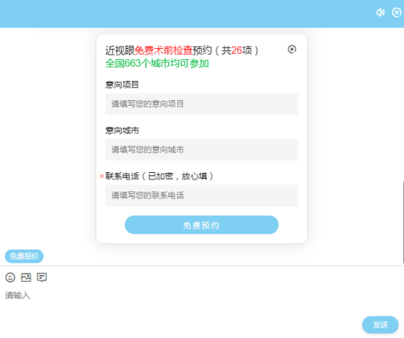Send the message with 发送 button
The image size is (404, 338).
pos(380,324)
